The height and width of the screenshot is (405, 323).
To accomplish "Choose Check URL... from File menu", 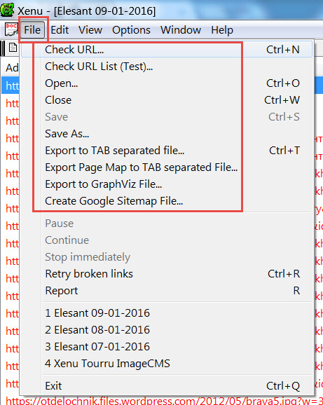I will click(x=167, y=49).
